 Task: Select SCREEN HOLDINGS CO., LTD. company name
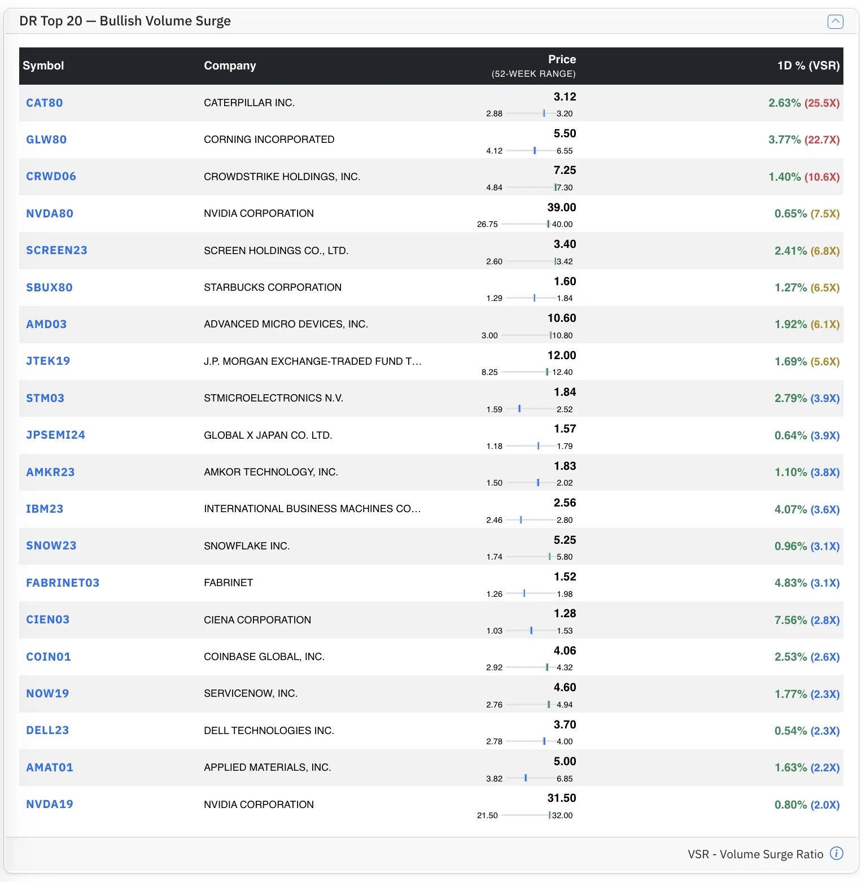[276, 251]
